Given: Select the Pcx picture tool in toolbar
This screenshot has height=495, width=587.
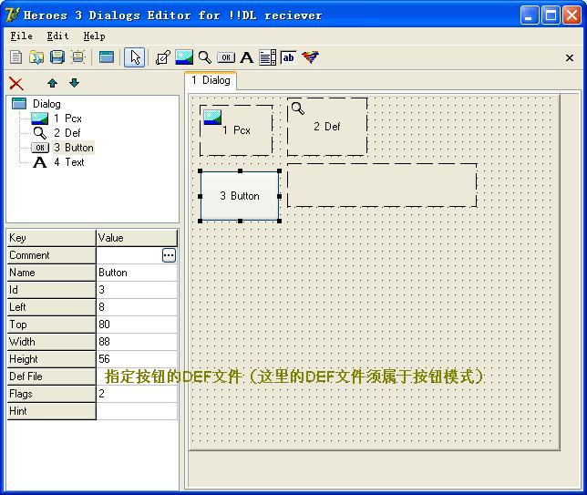Looking at the screenshot, I should pos(184,57).
